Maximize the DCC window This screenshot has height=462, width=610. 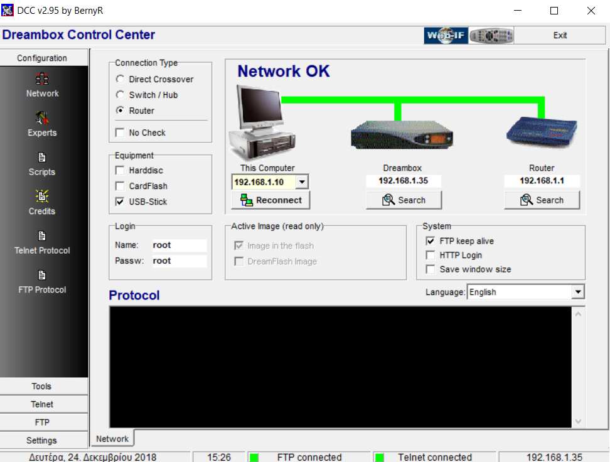[x=554, y=11]
